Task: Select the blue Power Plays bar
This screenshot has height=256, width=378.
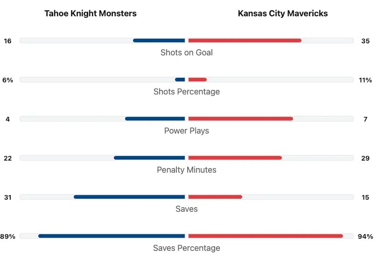Action: tap(155, 119)
